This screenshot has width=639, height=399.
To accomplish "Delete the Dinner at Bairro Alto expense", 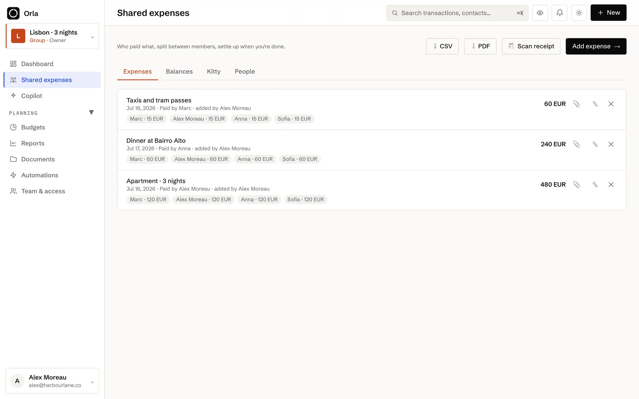I will click(611, 144).
